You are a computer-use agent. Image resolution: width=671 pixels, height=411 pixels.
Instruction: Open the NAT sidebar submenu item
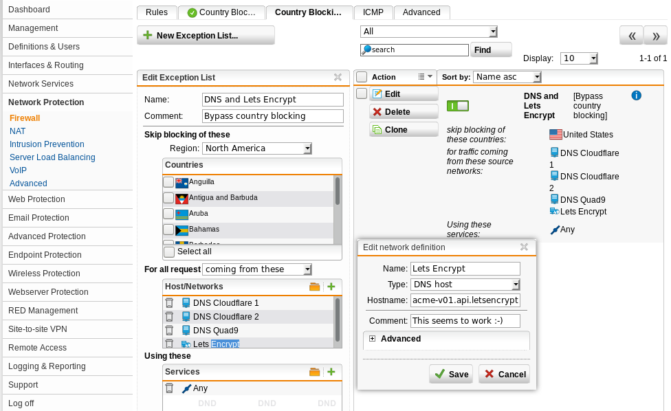coord(18,131)
